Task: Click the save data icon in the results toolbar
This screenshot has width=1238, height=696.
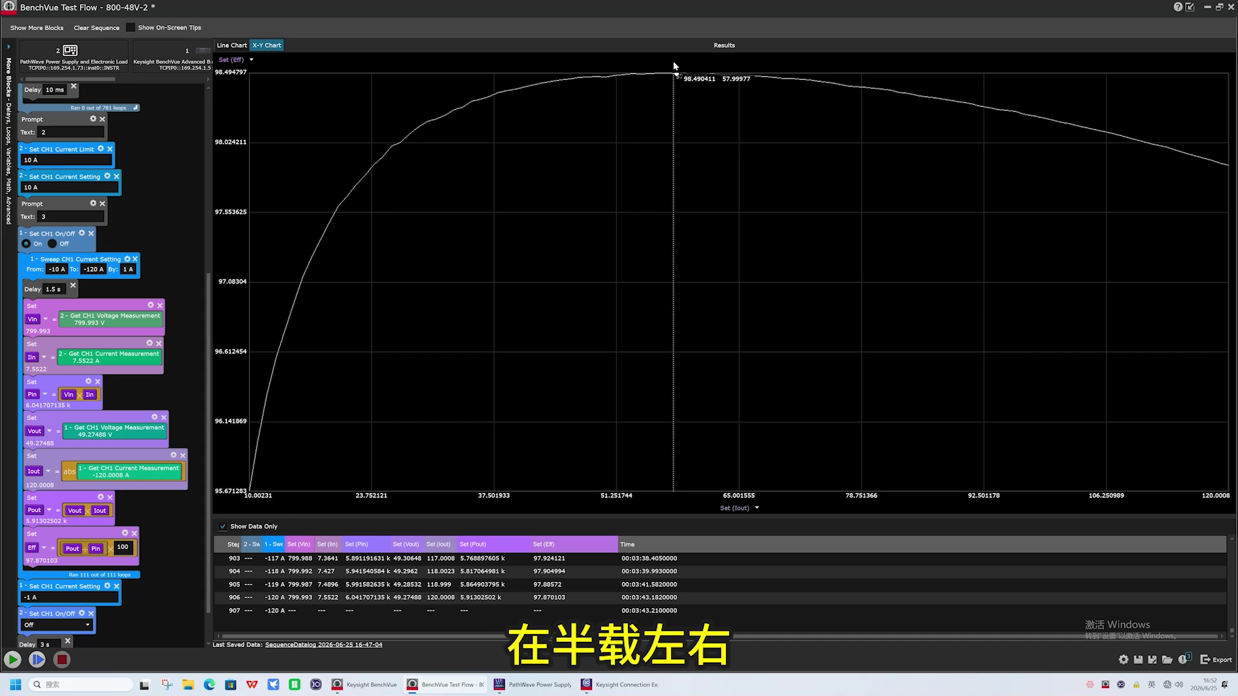Action: point(1138,659)
